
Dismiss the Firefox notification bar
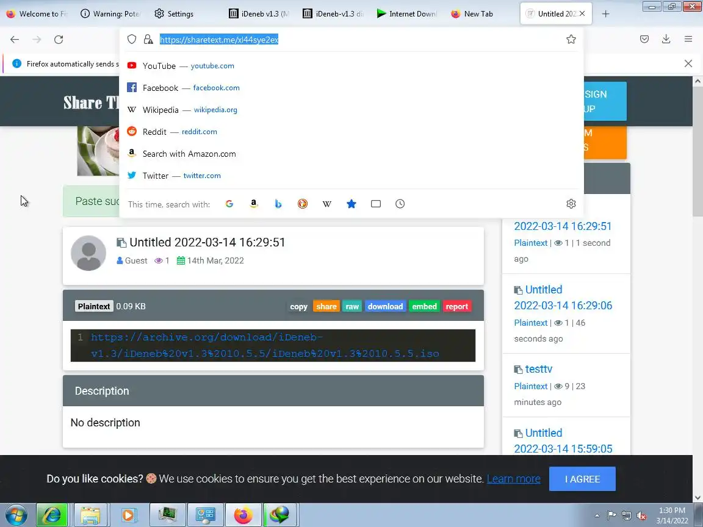tap(688, 63)
